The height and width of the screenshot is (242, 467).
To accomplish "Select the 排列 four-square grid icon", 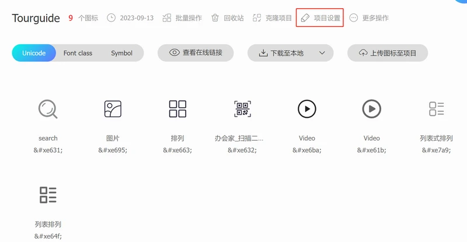I will click(x=177, y=109).
